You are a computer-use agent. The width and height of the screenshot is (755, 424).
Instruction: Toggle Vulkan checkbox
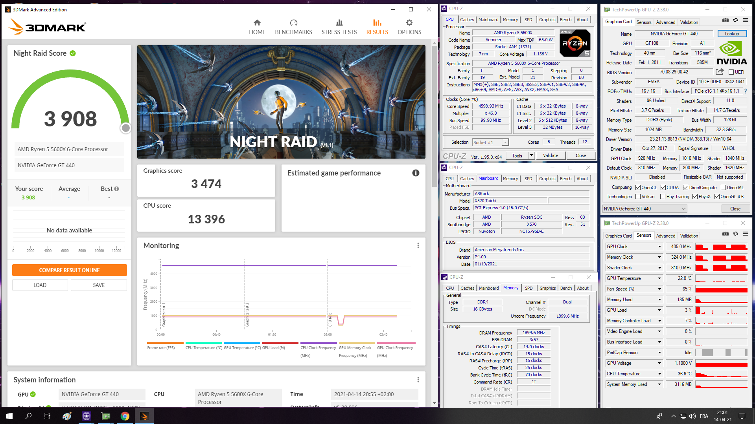tap(638, 197)
